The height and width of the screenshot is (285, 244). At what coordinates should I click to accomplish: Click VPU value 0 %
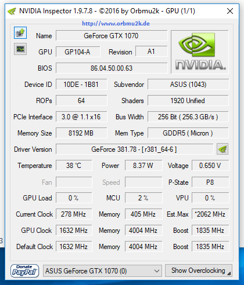(210, 198)
